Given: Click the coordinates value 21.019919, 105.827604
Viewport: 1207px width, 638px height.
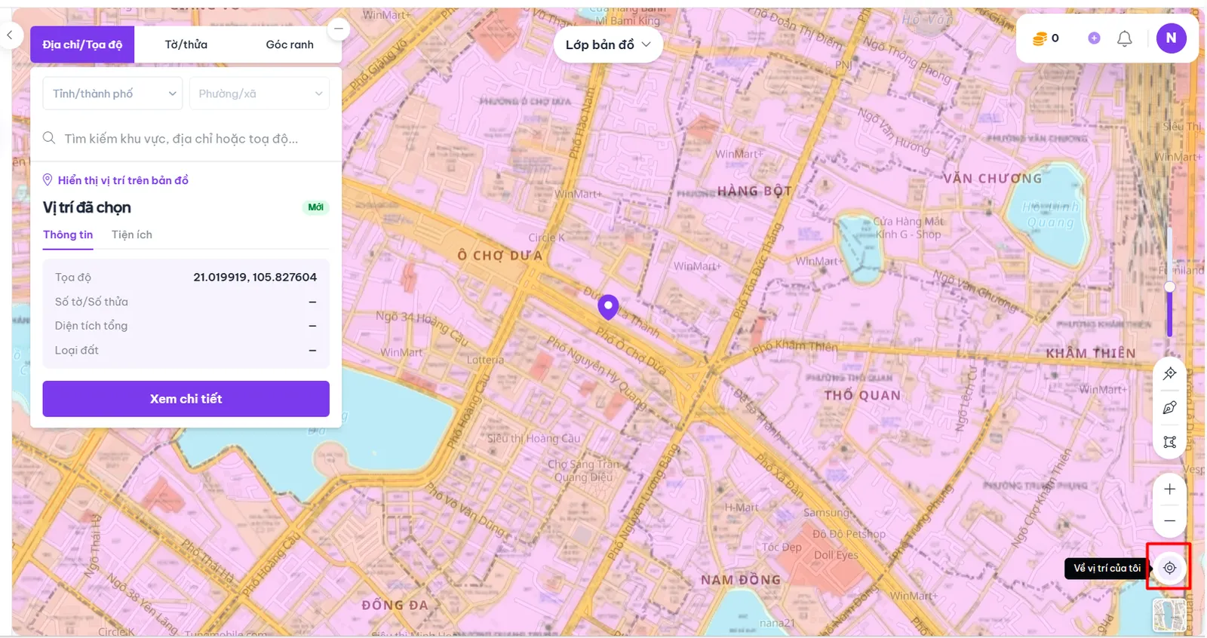Looking at the screenshot, I should 255,278.
